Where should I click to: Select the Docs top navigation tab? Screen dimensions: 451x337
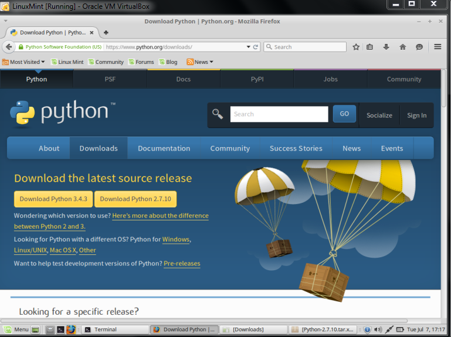[184, 79]
